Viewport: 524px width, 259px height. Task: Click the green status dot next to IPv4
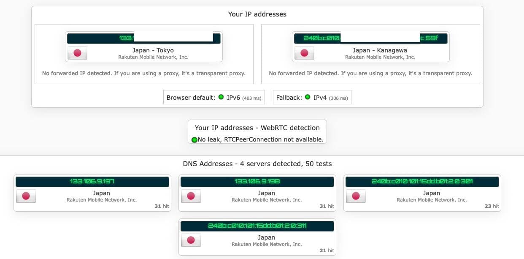click(x=308, y=97)
